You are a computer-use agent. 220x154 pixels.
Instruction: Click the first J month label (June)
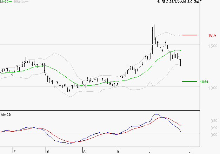(151, 152)
